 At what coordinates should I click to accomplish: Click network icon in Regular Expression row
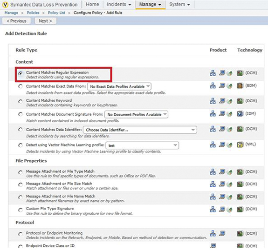tap(213, 73)
